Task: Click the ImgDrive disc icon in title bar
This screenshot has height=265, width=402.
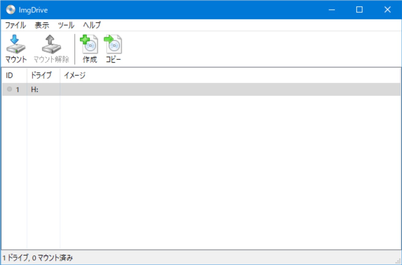Action: [11, 10]
